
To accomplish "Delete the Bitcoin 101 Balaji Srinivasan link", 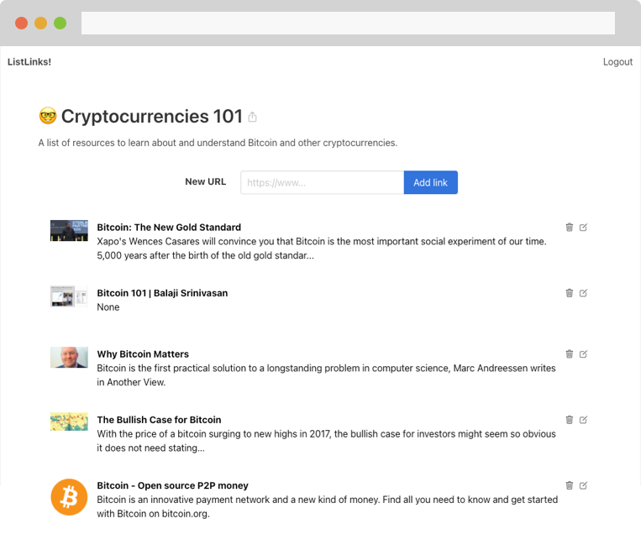I will click(x=569, y=293).
